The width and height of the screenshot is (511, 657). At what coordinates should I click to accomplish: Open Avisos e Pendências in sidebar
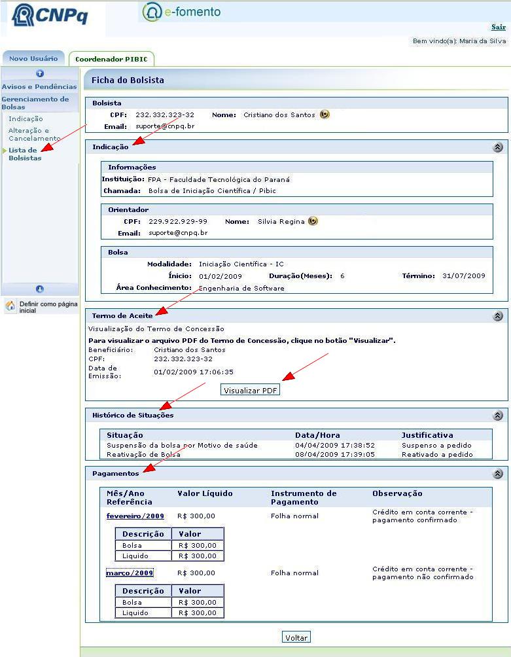coord(39,86)
